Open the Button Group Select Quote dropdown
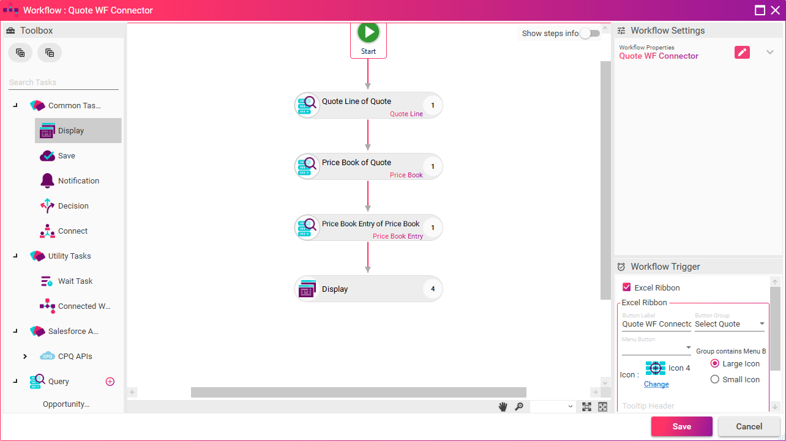 click(730, 324)
